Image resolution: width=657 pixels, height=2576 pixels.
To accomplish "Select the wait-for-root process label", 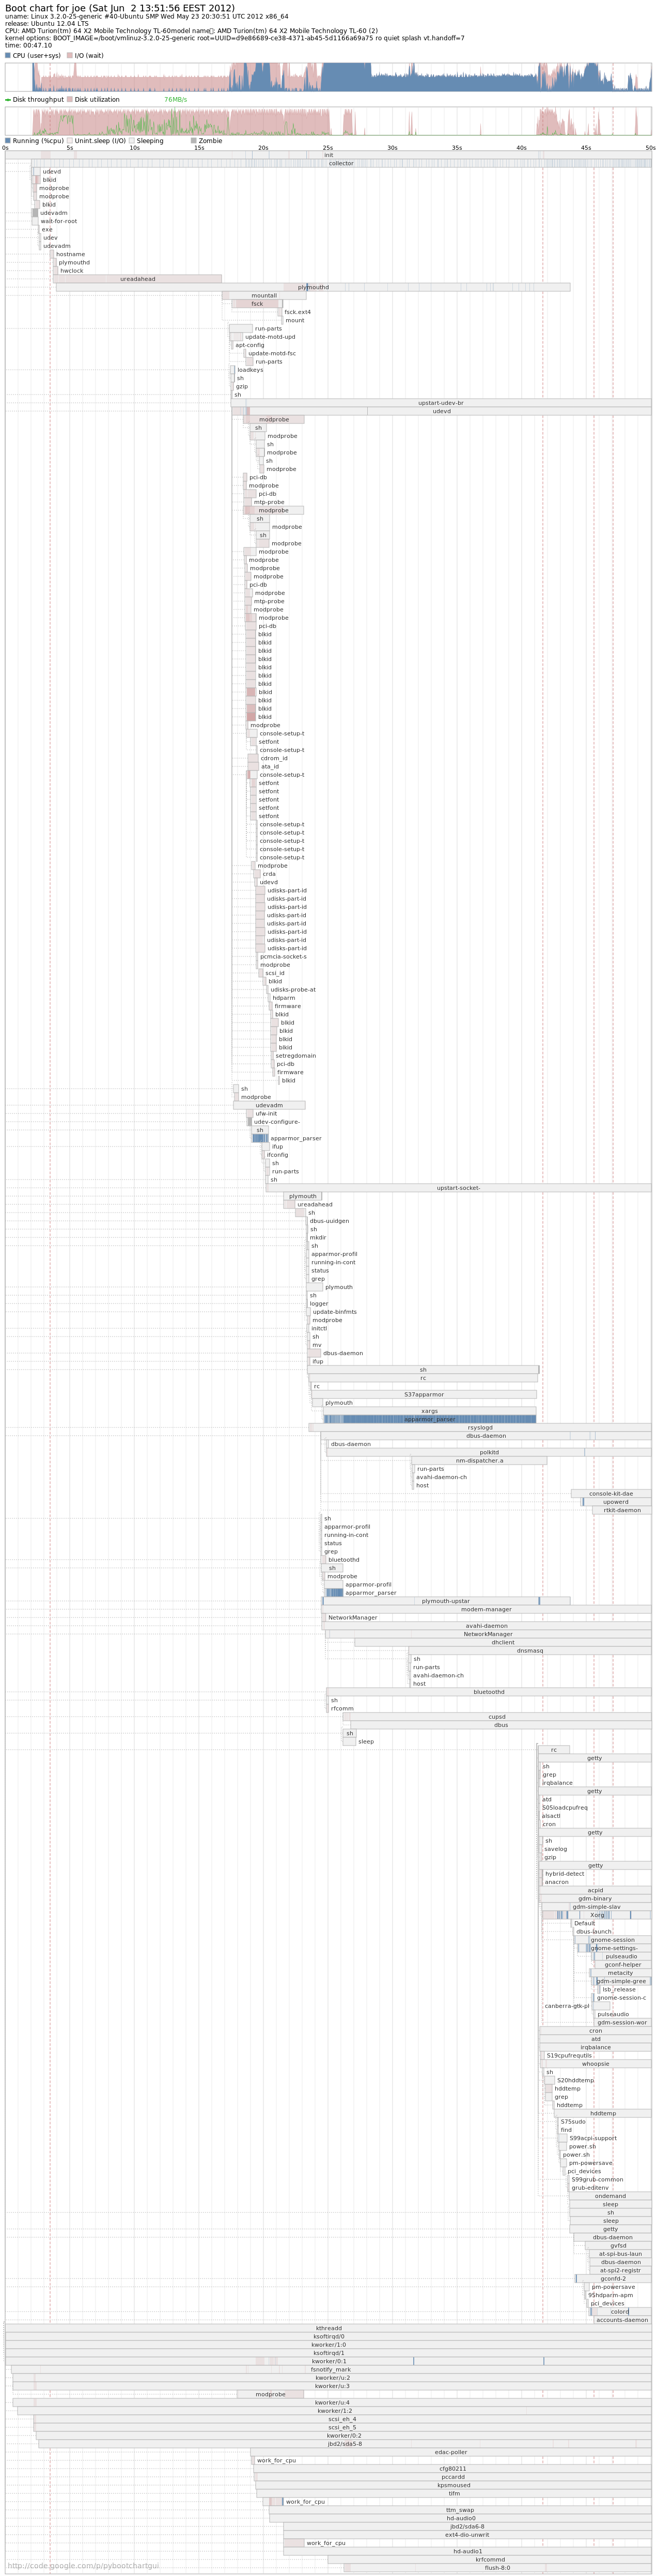I will [58, 221].
